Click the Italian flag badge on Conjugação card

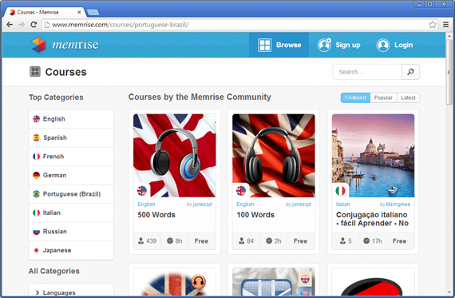340,191
